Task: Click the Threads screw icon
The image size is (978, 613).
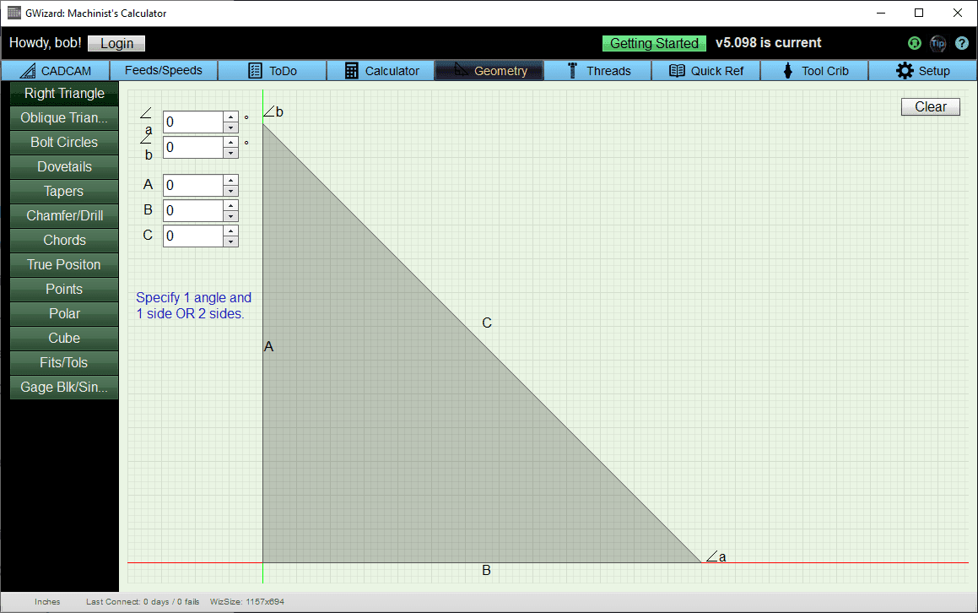Action: pyautogui.click(x=571, y=71)
